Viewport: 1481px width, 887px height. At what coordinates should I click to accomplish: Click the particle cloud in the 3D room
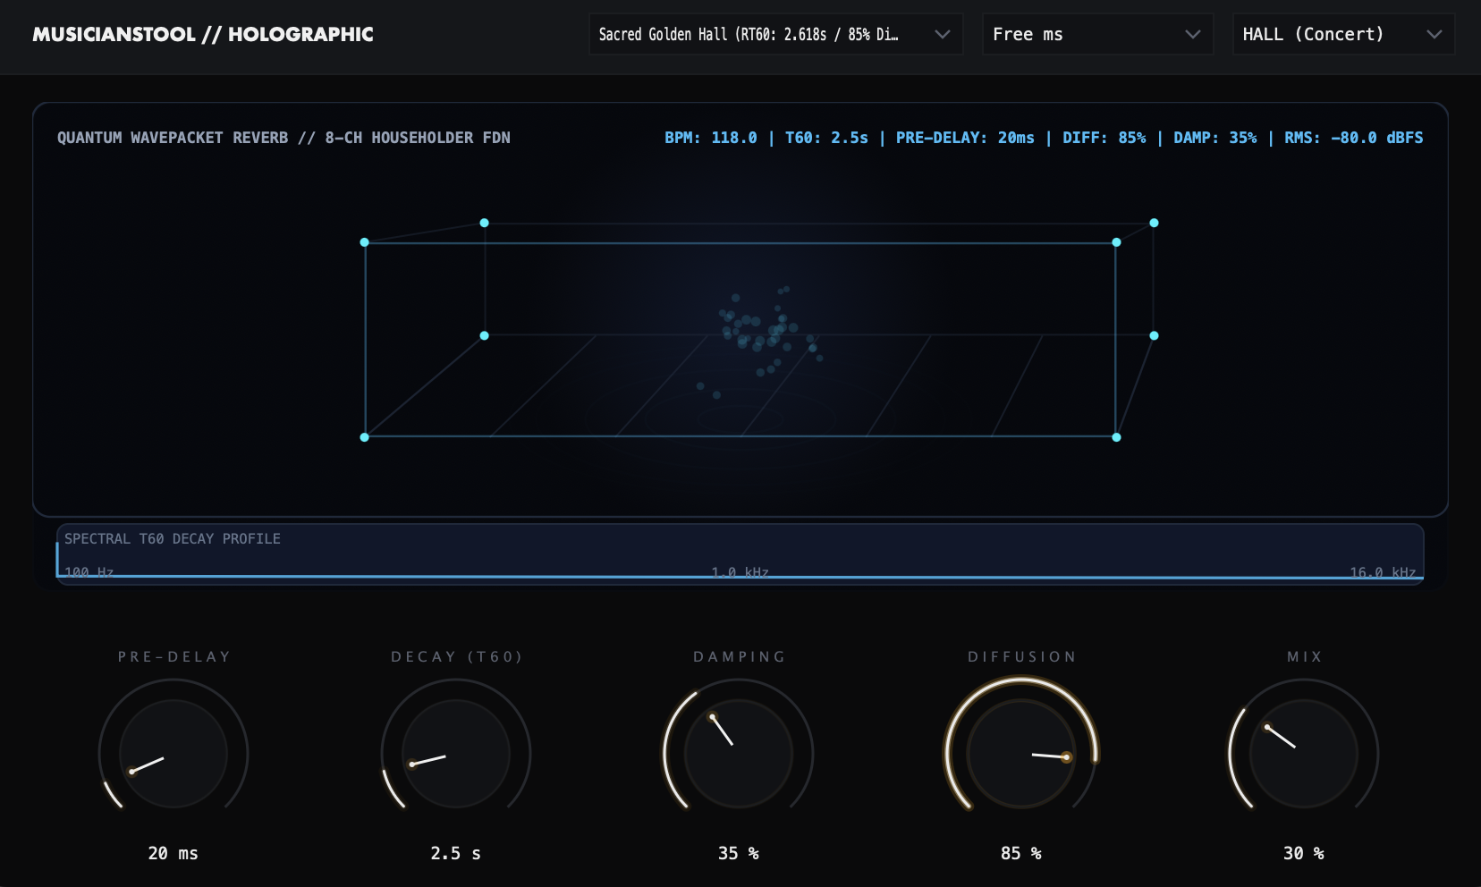[x=760, y=340]
